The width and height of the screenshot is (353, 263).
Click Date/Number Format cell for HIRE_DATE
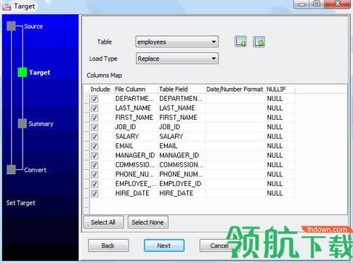click(236, 193)
